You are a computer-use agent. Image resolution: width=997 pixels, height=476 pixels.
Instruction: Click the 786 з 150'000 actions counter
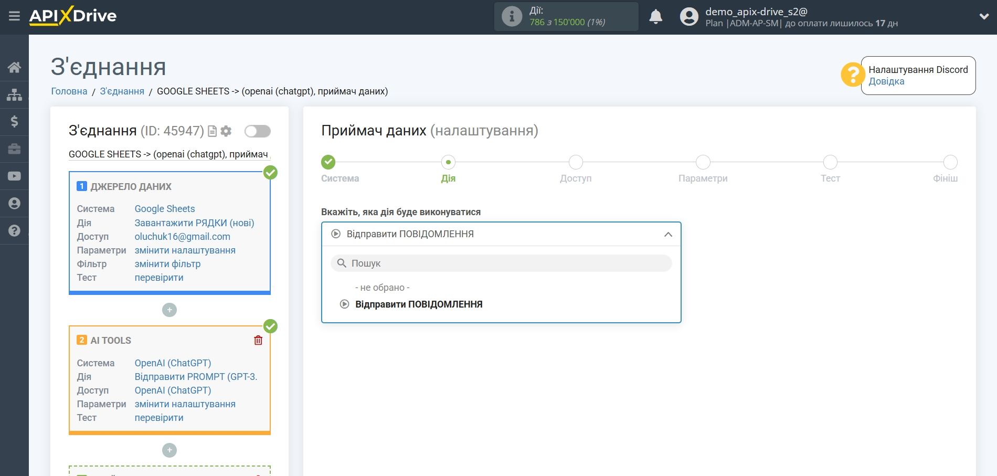[567, 22]
